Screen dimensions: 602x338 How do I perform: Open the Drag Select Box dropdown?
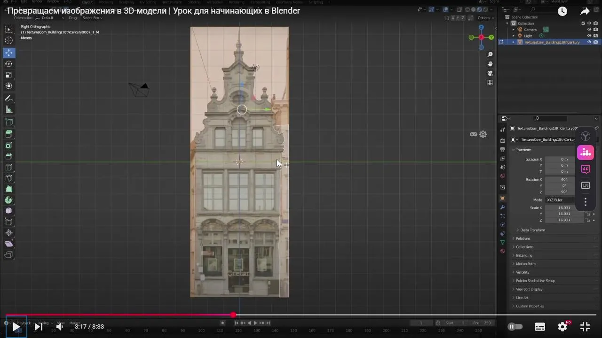[93, 18]
